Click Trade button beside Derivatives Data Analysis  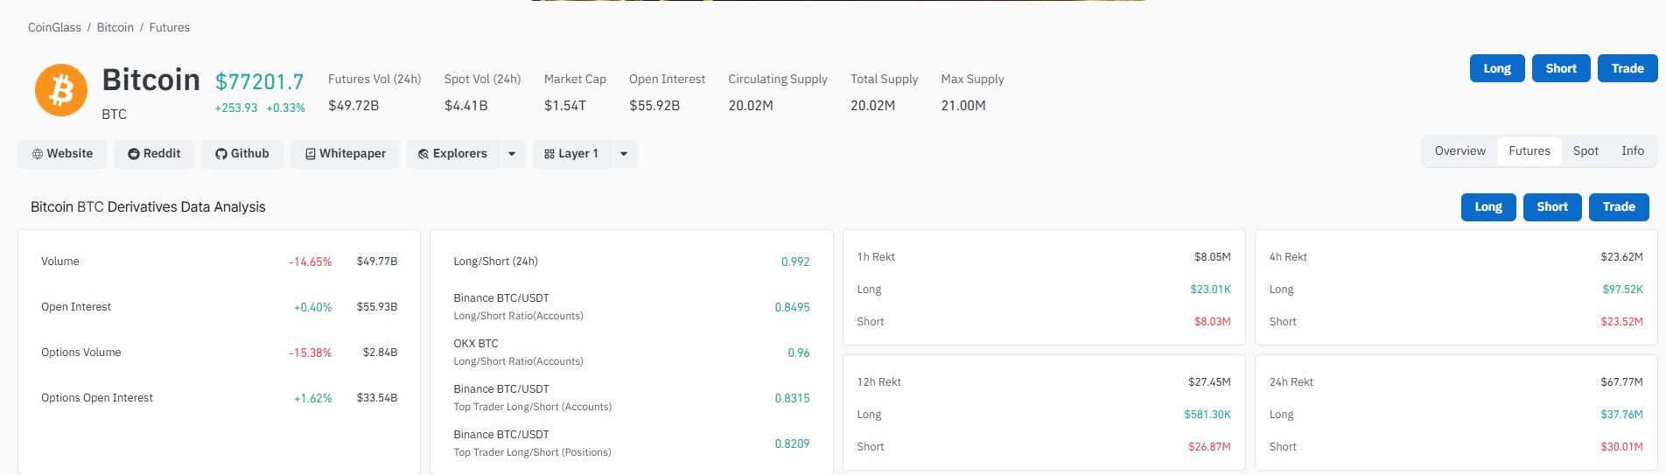[1619, 207]
